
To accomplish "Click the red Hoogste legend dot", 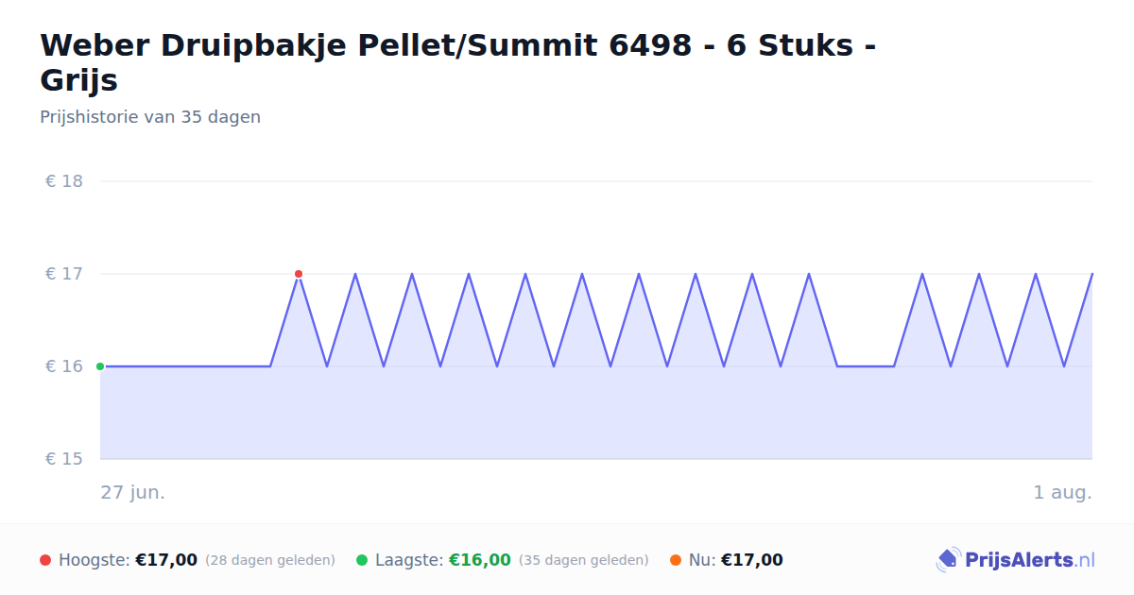I will [45, 560].
